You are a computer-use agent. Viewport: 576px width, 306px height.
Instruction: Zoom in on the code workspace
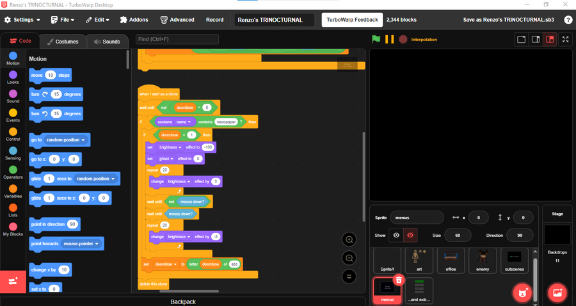349,240
